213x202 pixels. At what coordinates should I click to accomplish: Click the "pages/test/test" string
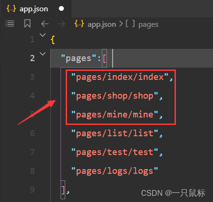tap(114, 152)
